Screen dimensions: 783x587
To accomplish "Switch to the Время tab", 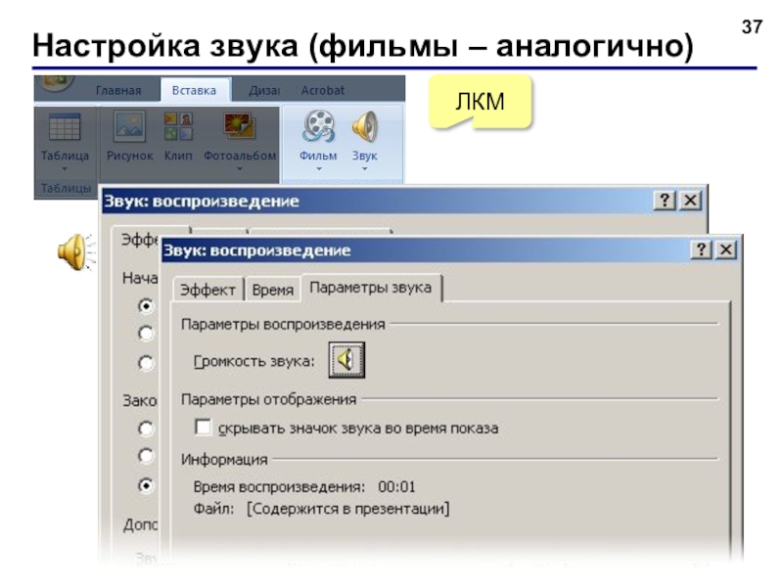I will tap(273, 290).
